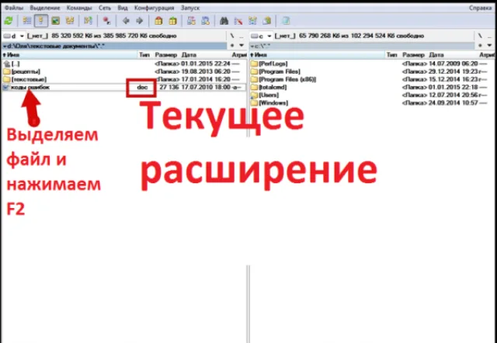Sort left panel by Имя column
This screenshot has width=497, height=343.
click(x=70, y=55)
